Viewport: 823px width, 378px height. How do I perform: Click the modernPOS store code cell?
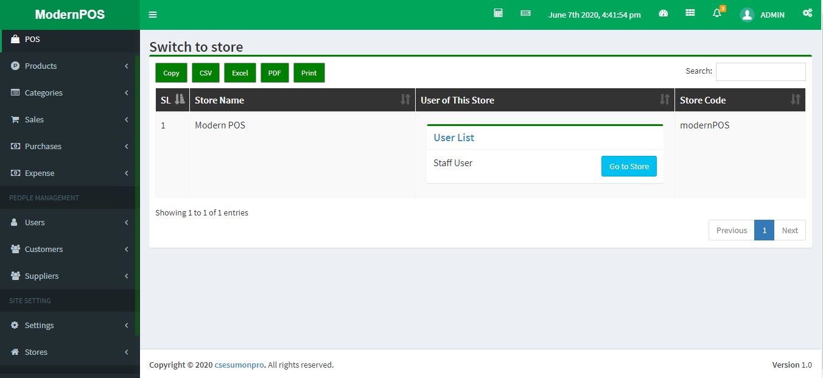740,155
